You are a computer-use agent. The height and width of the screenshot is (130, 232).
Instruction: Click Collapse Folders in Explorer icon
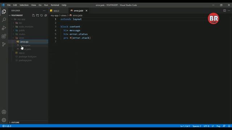(x=46, y=15)
